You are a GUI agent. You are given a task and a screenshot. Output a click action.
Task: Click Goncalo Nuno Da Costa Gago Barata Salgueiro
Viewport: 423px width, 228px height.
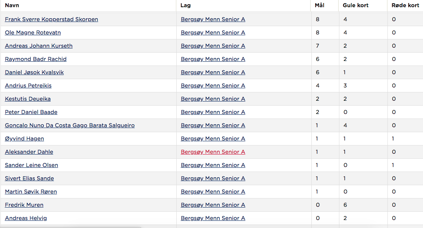point(70,125)
